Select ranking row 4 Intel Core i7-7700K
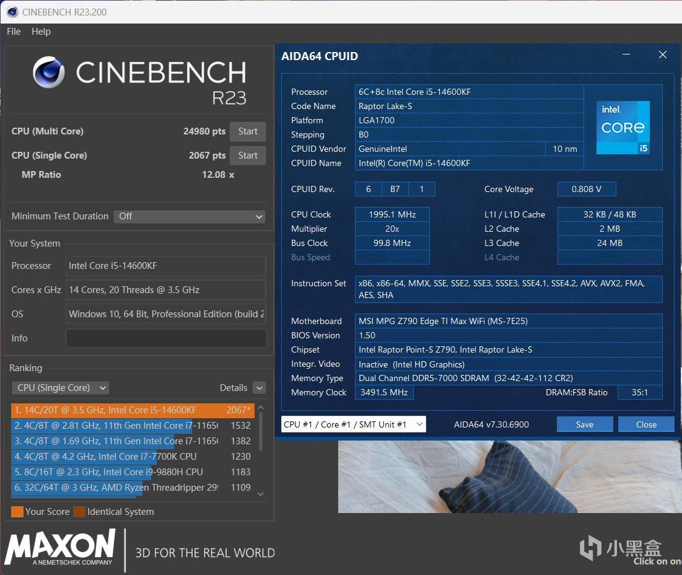Image resolution: width=682 pixels, height=575 pixels. point(133,456)
